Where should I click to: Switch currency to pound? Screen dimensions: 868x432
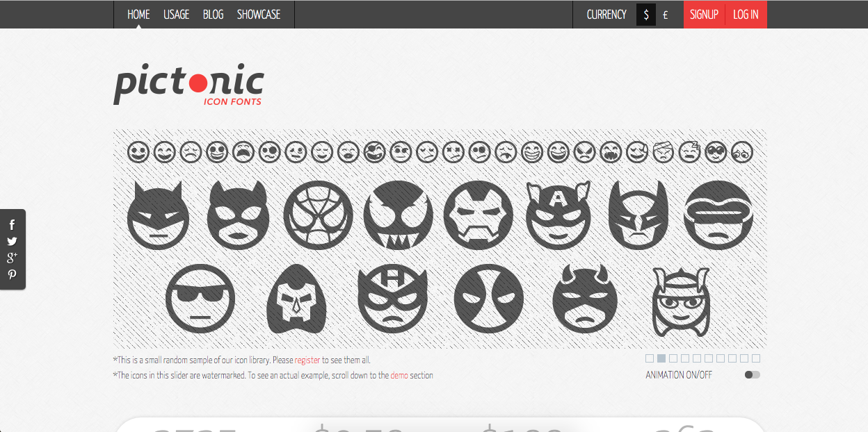click(x=666, y=15)
